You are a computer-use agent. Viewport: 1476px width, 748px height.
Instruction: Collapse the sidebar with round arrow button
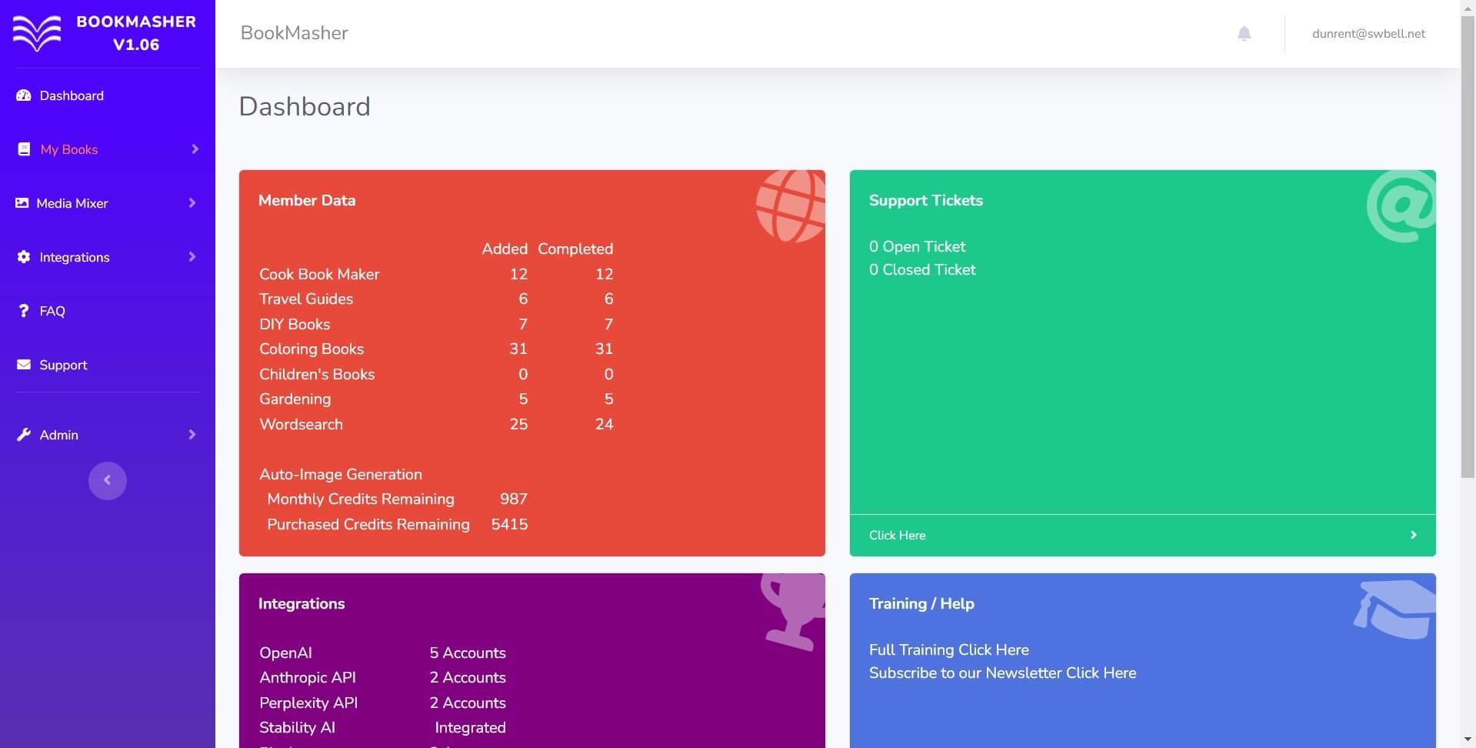(108, 481)
